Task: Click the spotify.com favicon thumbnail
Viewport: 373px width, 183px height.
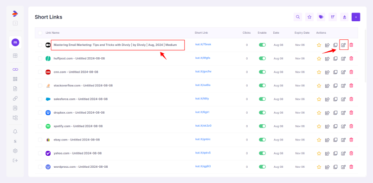Action: click(x=48, y=126)
